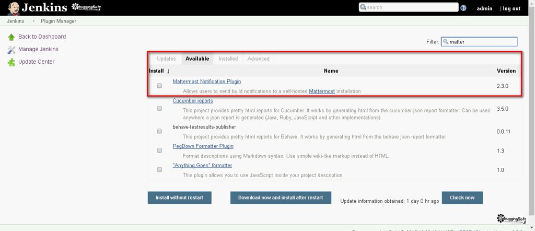The height and width of the screenshot is (231, 535).
Task: Open the Back to Dashboard link
Action: [x=42, y=37]
